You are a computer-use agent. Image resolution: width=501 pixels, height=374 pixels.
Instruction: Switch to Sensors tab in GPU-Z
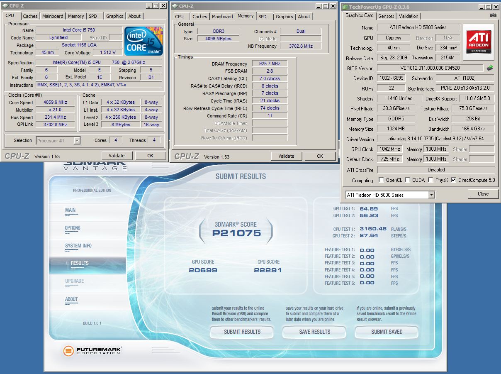386,16
